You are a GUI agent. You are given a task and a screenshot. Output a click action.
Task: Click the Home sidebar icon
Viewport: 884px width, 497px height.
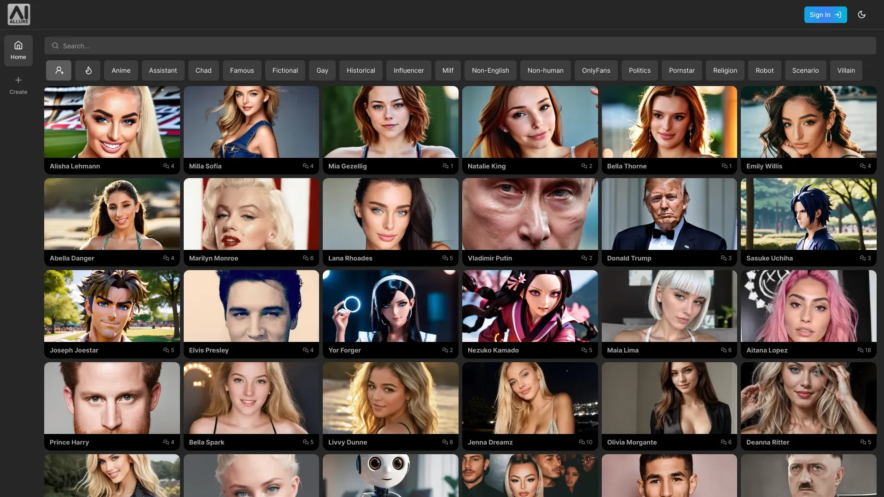[x=18, y=50]
